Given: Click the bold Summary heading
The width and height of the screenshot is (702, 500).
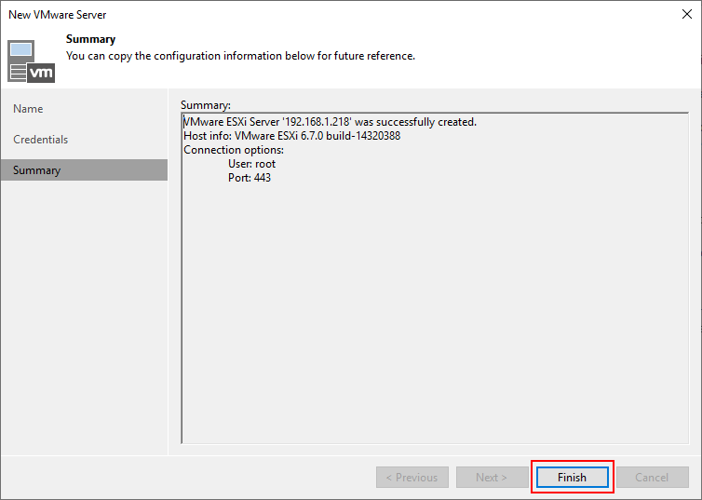Looking at the screenshot, I should [x=91, y=39].
